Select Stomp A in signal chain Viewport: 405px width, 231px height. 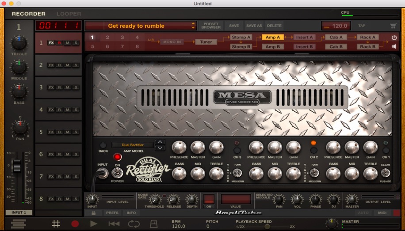point(241,38)
